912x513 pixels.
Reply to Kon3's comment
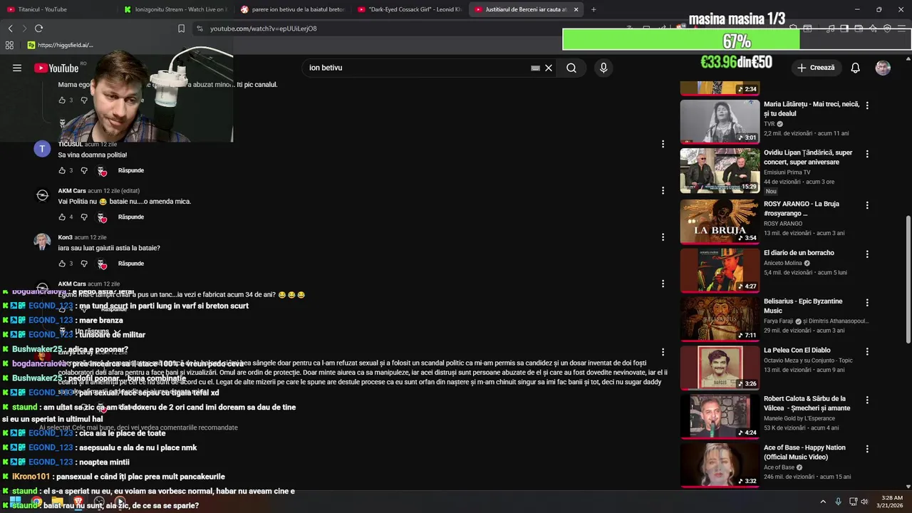click(131, 264)
